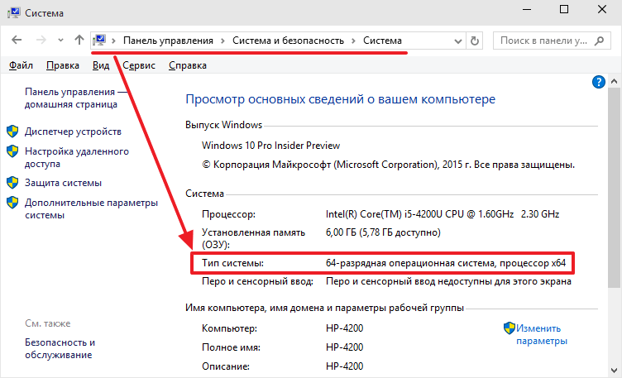Click the scrollbar up arrow

614,82
